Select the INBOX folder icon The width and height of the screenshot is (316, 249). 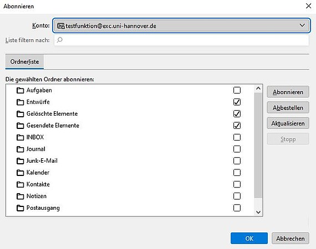(x=20, y=137)
